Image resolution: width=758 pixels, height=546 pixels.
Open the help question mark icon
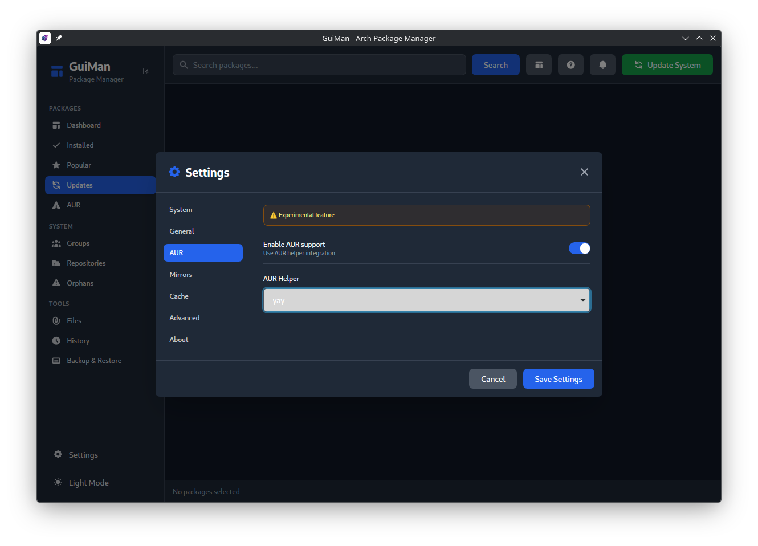coord(570,65)
